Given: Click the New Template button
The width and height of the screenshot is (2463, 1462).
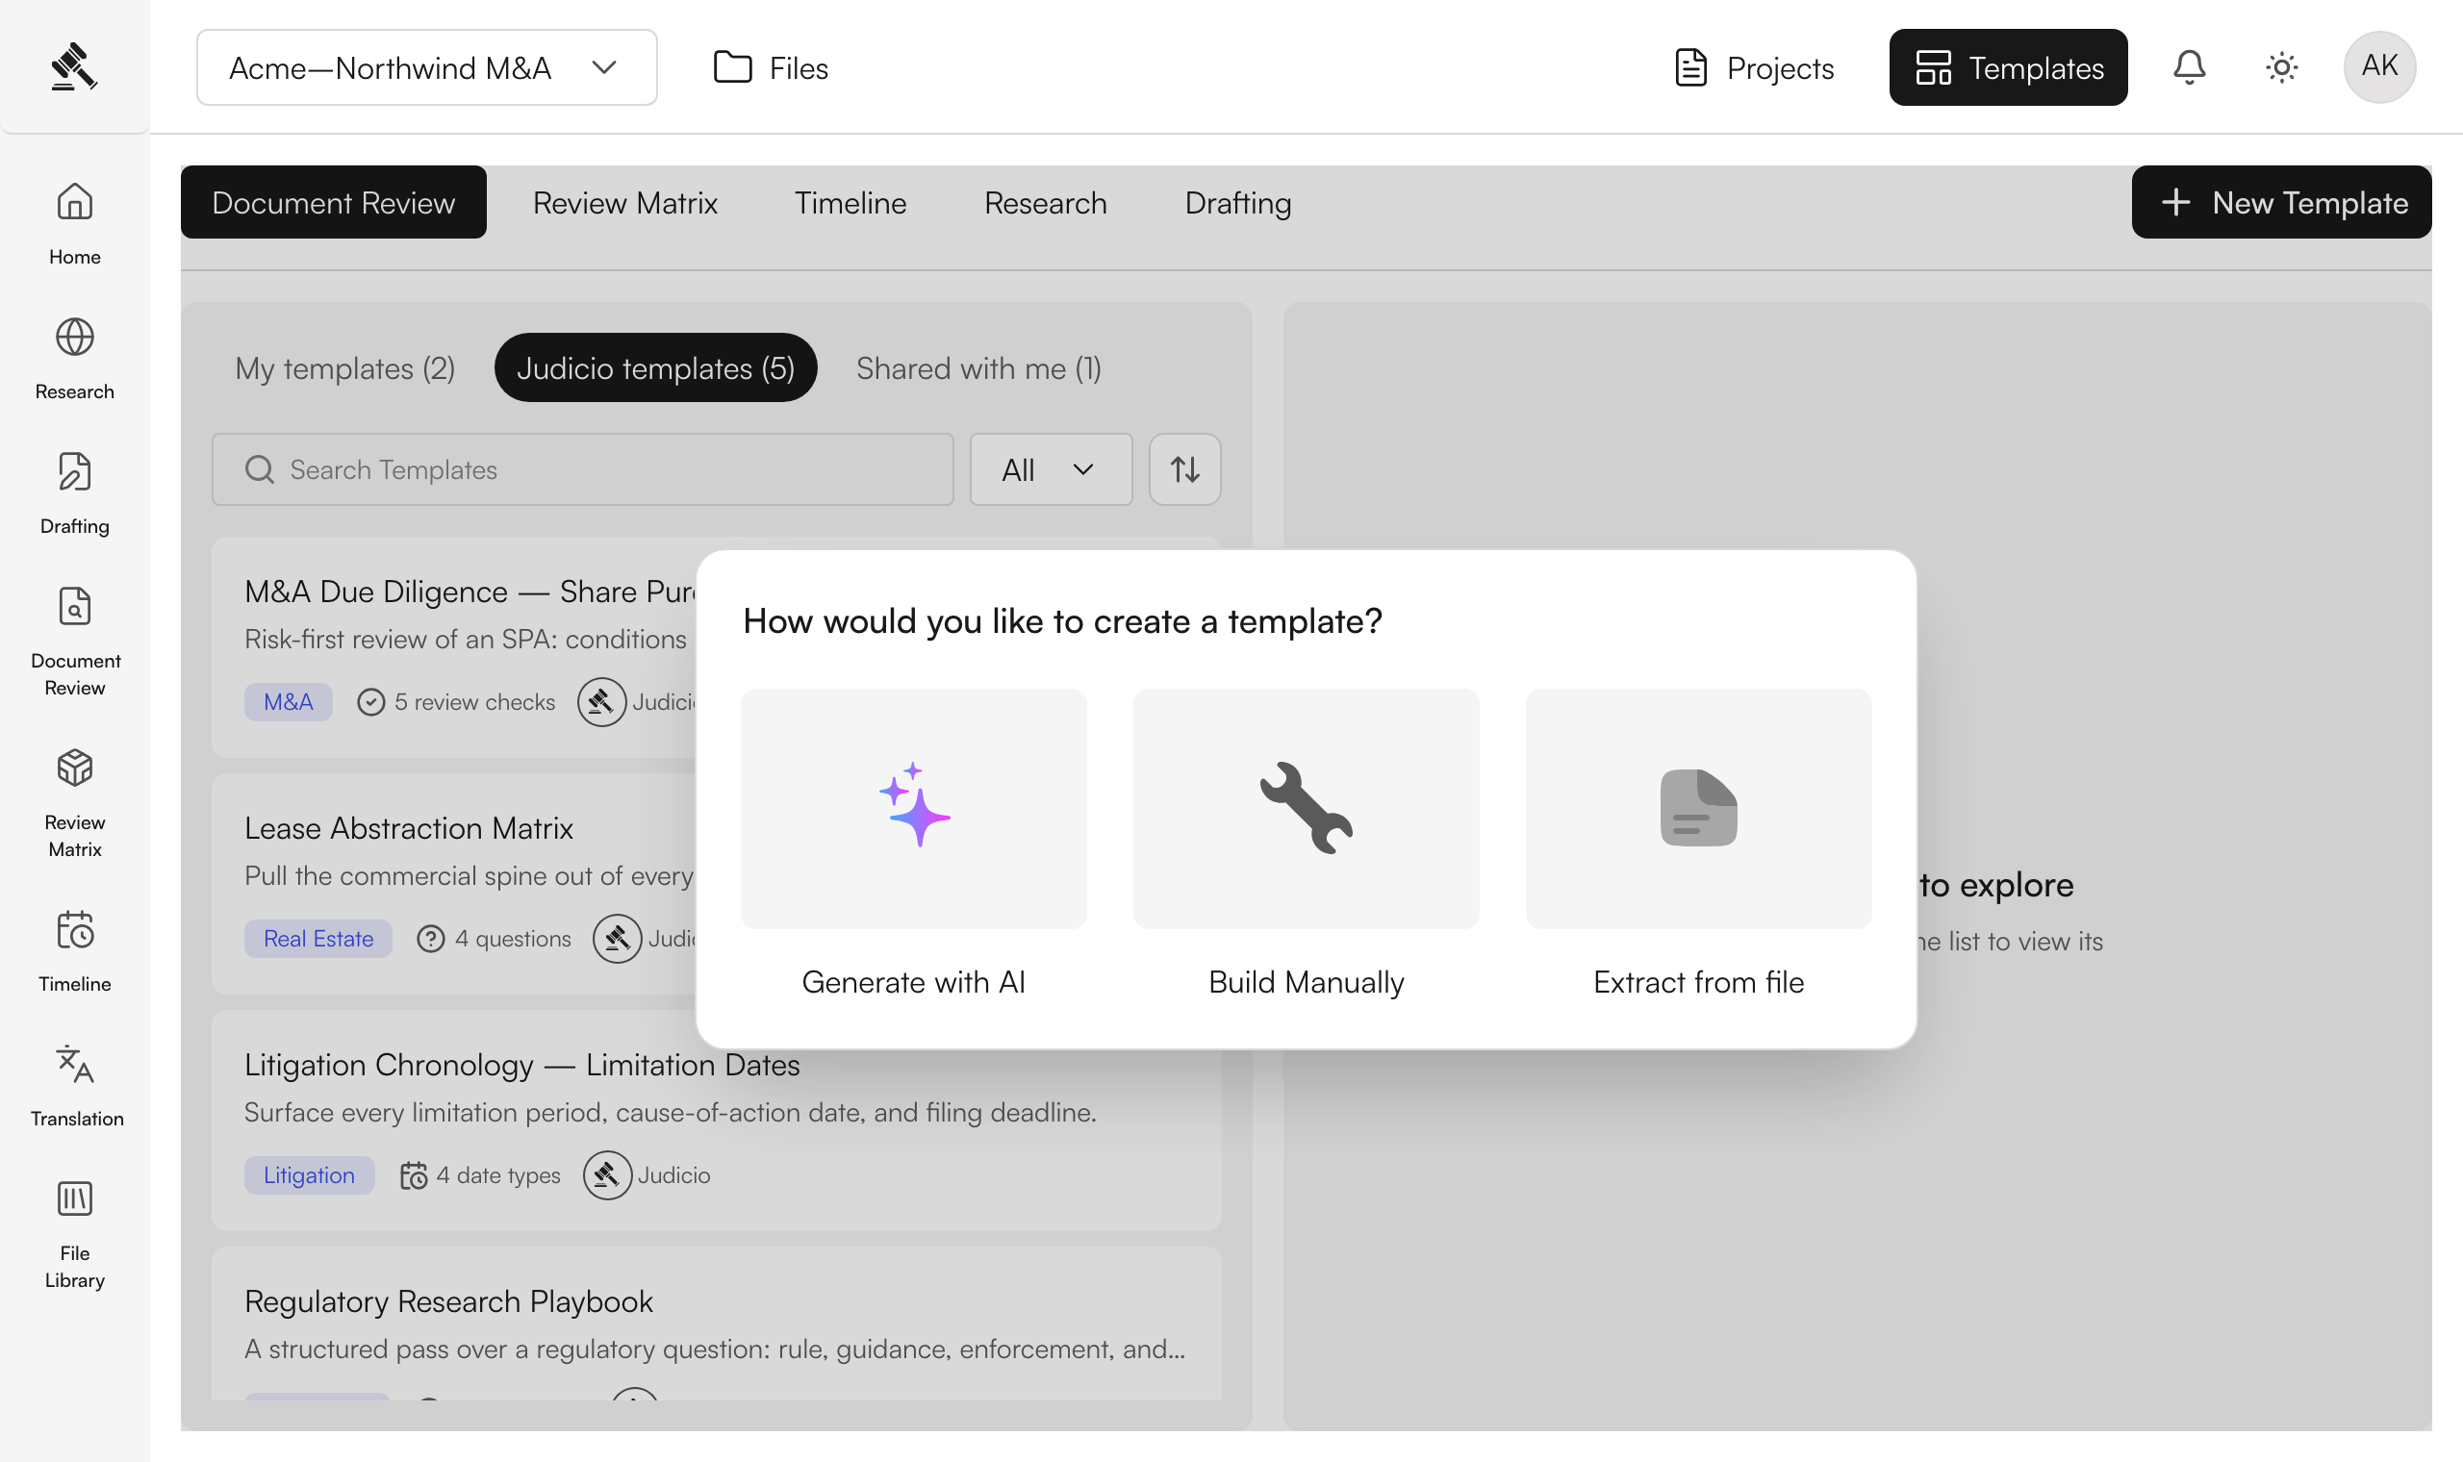Looking at the screenshot, I should tap(2282, 202).
